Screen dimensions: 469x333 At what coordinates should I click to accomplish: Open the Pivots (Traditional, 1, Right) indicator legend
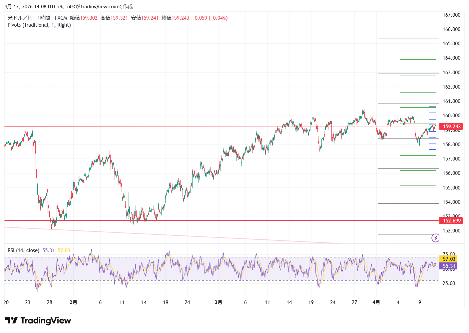(x=39, y=25)
